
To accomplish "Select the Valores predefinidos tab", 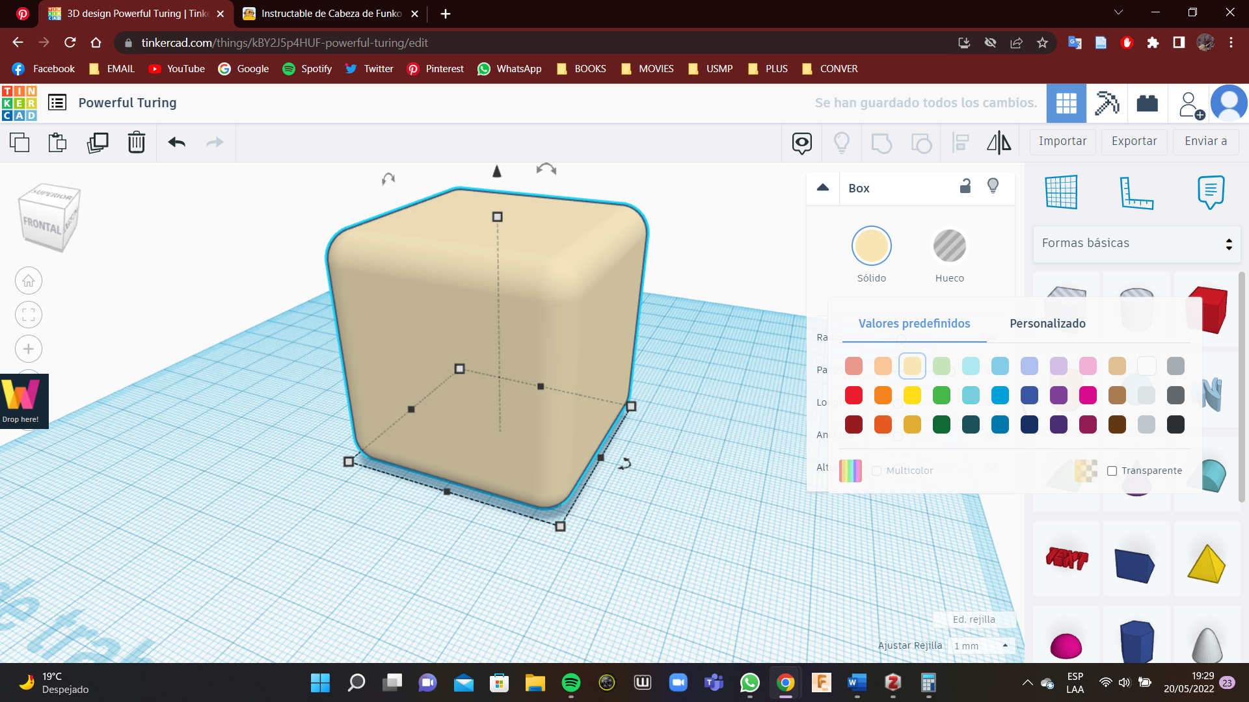I will coord(914,324).
